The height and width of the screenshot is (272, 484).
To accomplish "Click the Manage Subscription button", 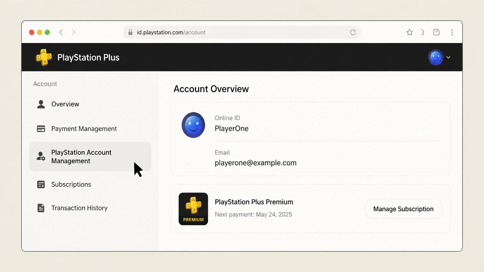I will 403,209.
